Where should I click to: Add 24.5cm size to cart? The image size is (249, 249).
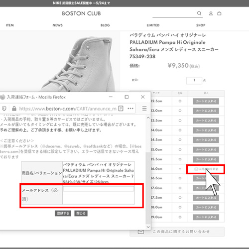[206, 140]
